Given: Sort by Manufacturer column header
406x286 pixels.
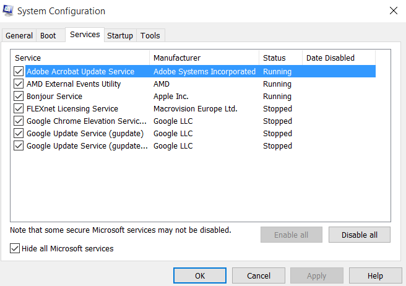Looking at the screenshot, I should [x=204, y=58].
